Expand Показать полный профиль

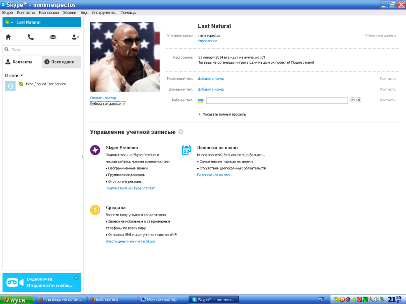222,114
